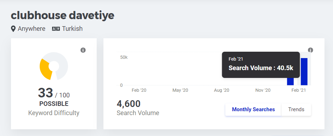Click the 4,600 search volume number

[x=129, y=104]
